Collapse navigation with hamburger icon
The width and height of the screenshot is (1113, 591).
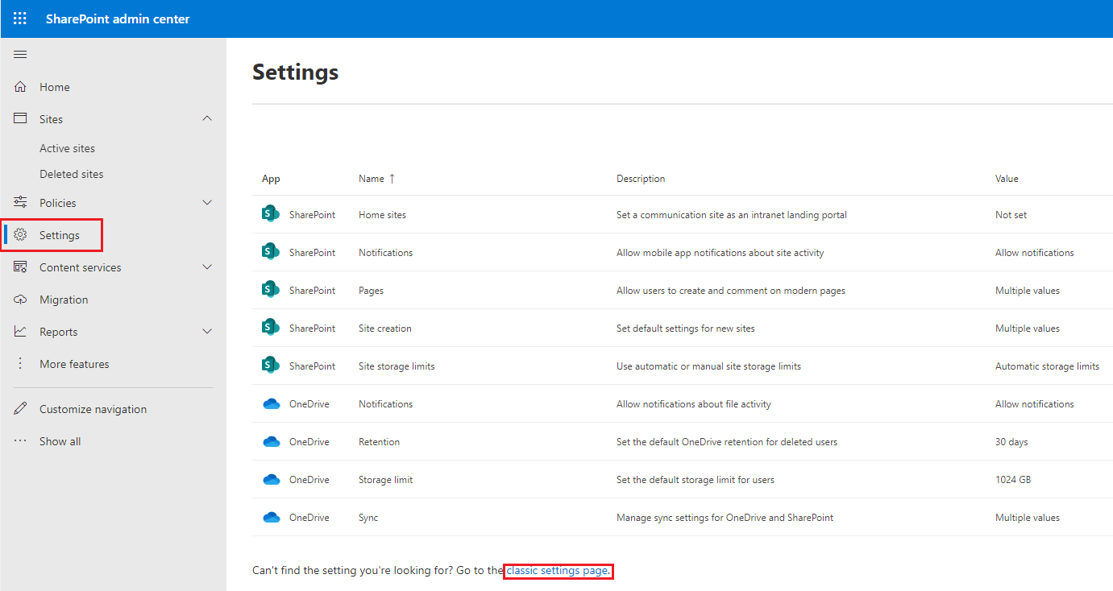click(x=21, y=55)
